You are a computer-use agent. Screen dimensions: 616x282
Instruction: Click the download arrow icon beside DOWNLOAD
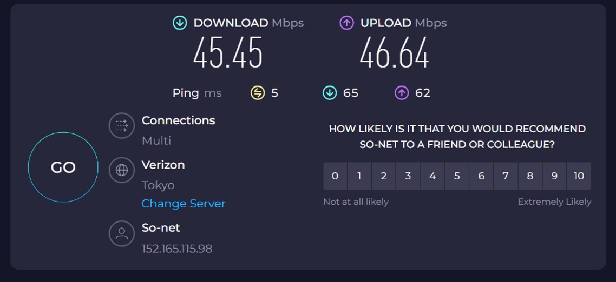tap(180, 23)
